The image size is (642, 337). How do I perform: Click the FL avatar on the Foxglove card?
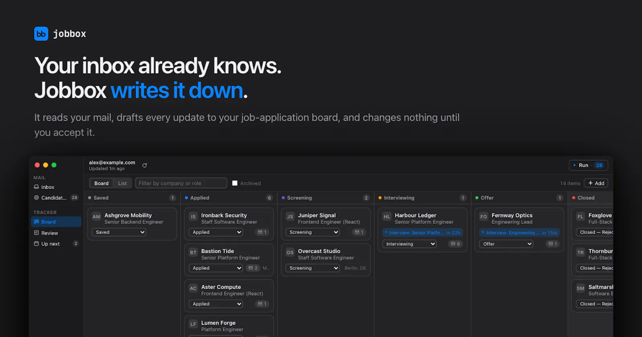580,217
